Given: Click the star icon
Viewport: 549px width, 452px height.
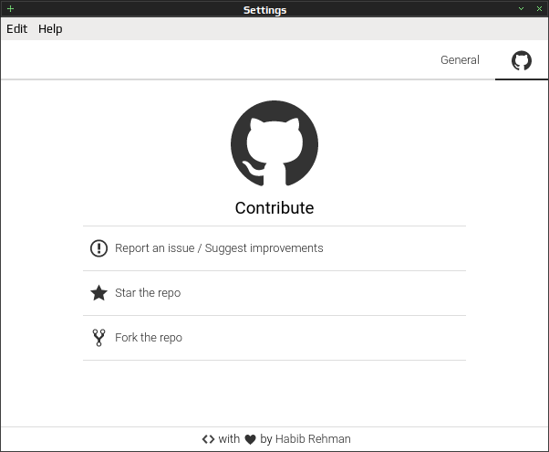Looking at the screenshot, I should coord(99,293).
